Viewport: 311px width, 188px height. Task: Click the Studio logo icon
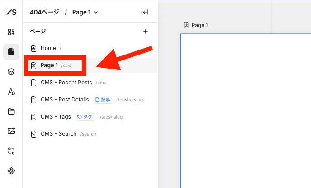click(x=11, y=12)
